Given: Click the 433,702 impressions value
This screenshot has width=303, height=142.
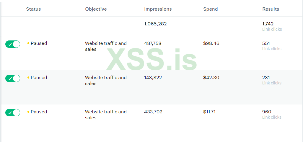Looking at the screenshot, I should [153, 112].
